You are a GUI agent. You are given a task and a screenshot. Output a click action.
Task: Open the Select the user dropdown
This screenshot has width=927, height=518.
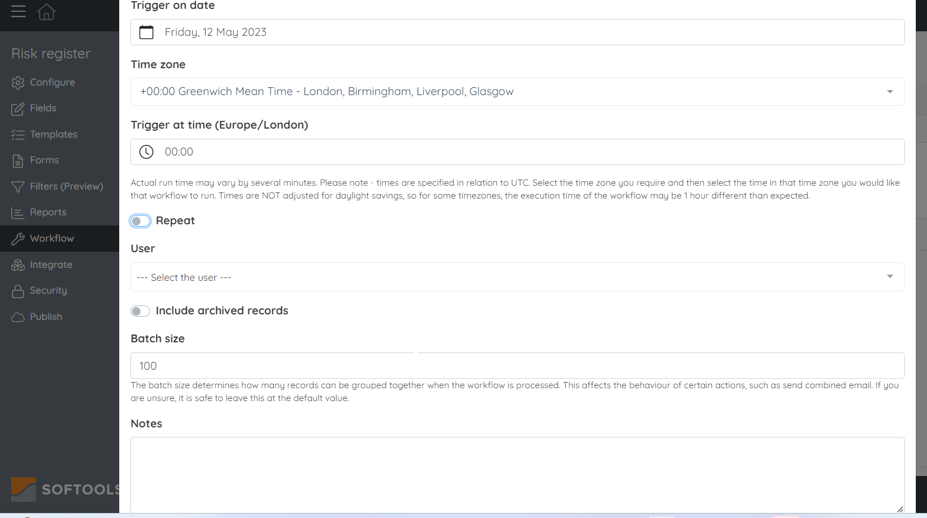pos(517,277)
